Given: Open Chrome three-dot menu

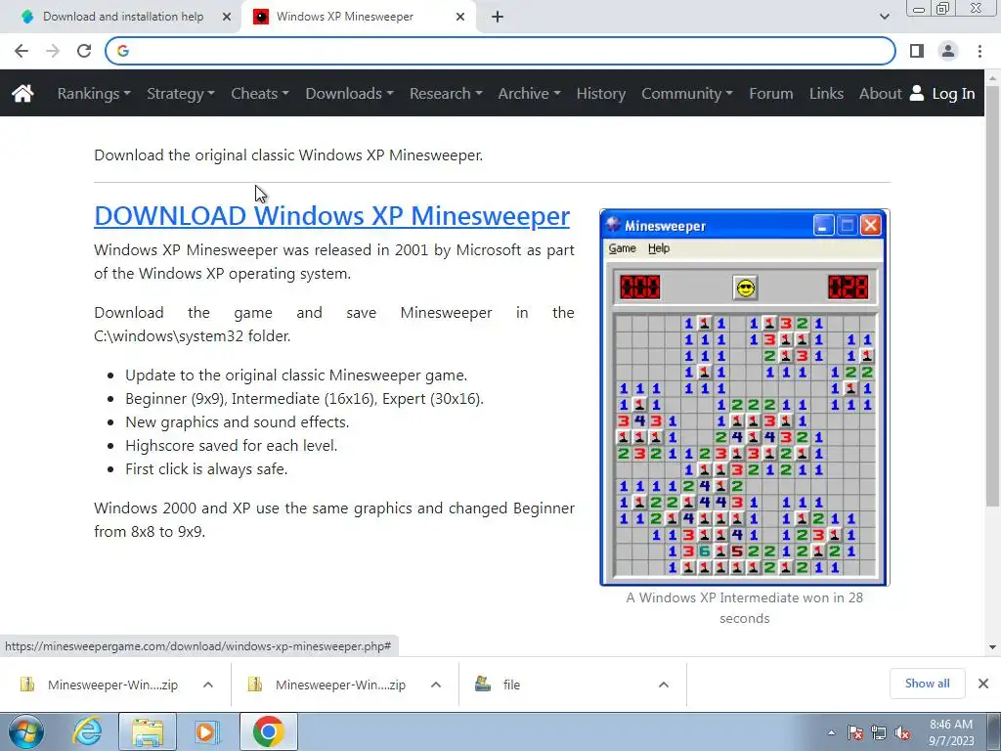Looking at the screenshot, I should [979, 51].
